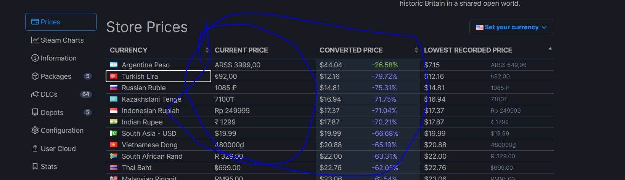This screenshot has width=625, height=180.
Task: Click the $22.00 converted Rand price
Action: pos(331,156)
